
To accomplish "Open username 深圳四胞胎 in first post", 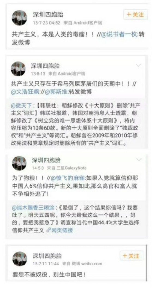I will click(x=48, y=14).
